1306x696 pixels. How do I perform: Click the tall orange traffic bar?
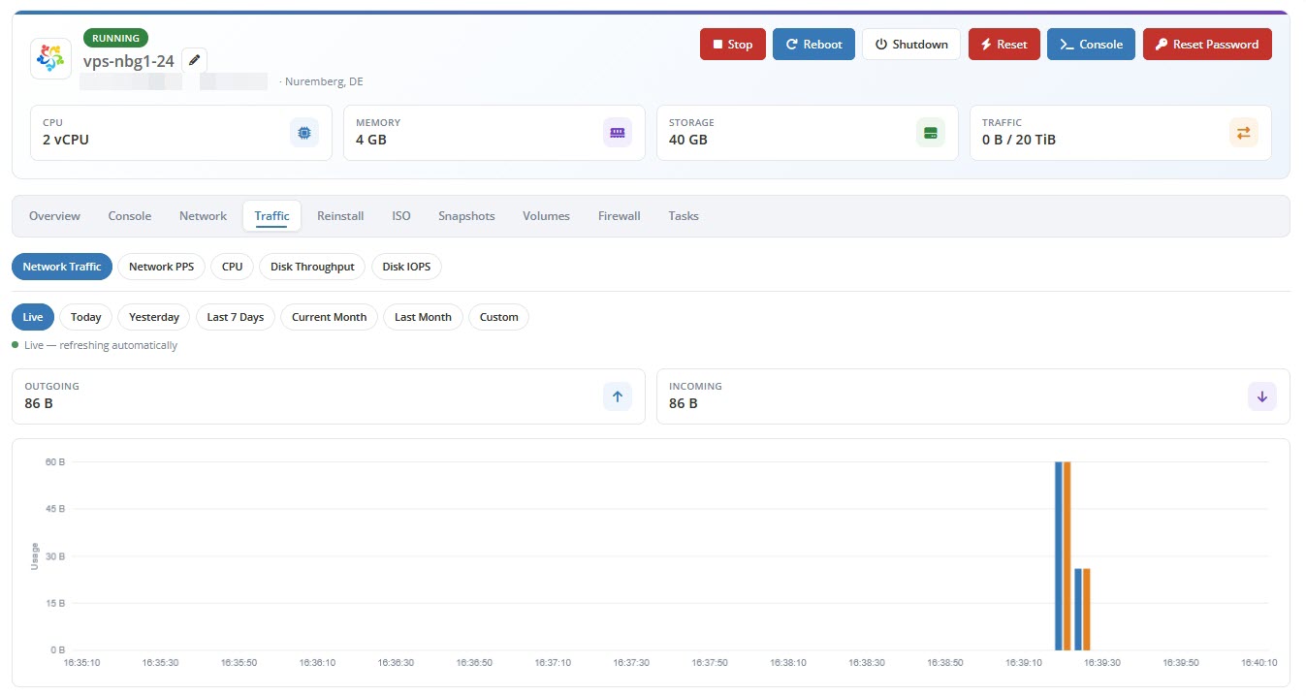[1067, 555]
